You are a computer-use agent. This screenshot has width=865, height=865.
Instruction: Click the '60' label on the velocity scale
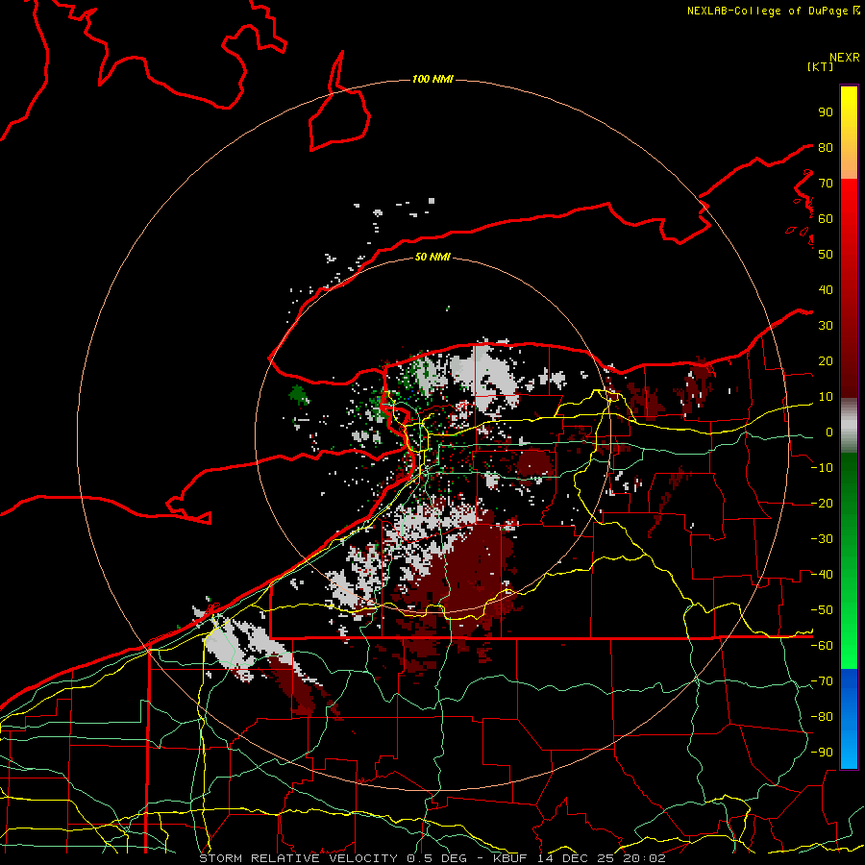(x=826, y=218)
